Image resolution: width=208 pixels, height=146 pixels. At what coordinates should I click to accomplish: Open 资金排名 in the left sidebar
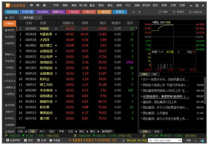coord(10,61)
